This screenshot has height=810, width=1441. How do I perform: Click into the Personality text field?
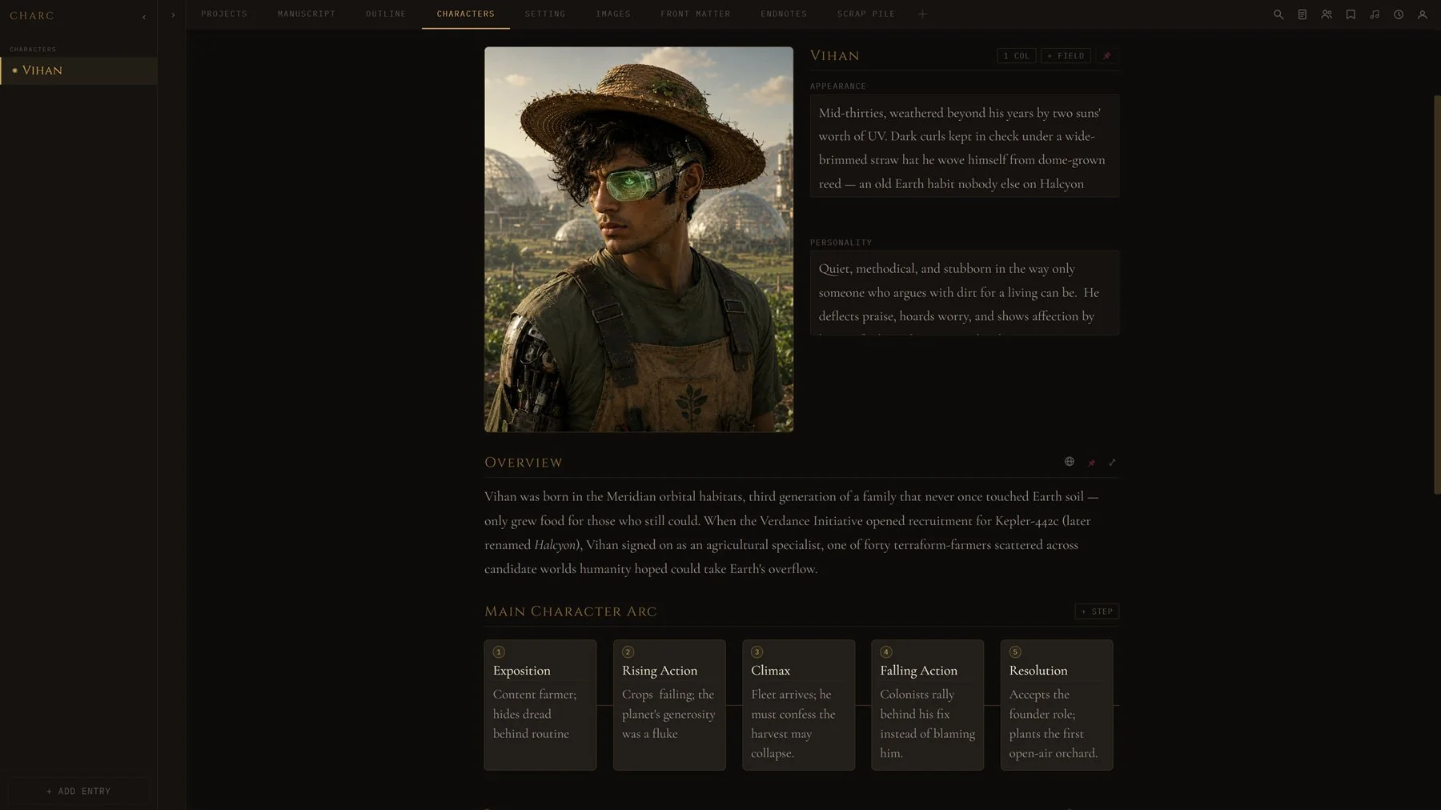965,293
